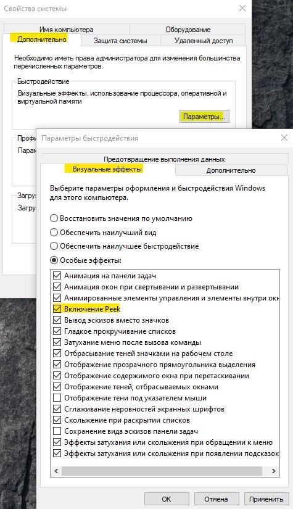Open the Дополнительно tab in performance options
The image size is (293, 509).
click(231, 170)
